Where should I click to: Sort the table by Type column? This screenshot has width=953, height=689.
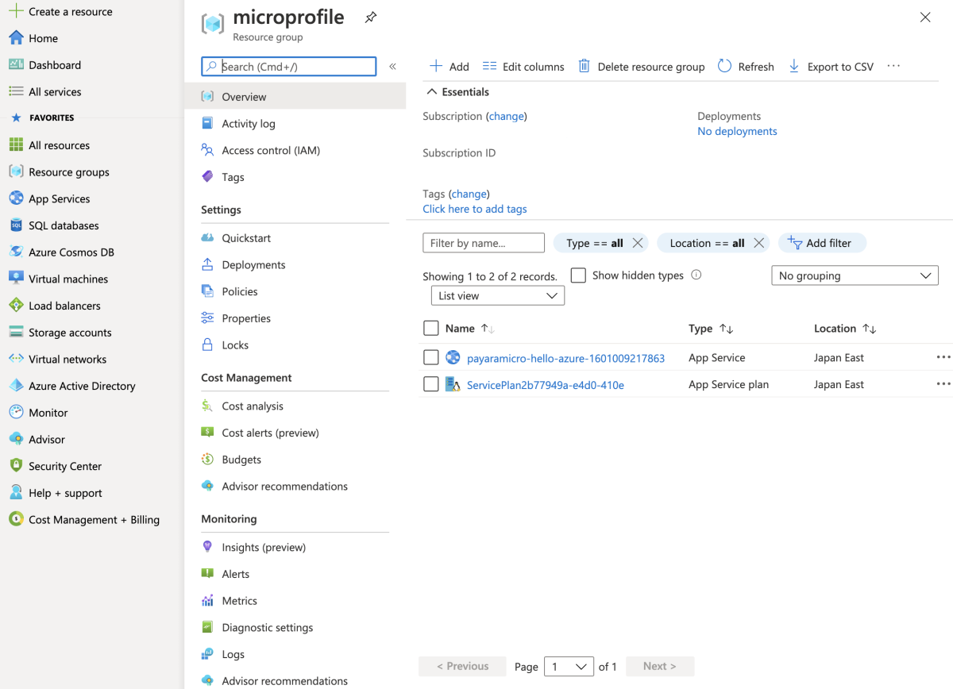(x=726, y=329)
